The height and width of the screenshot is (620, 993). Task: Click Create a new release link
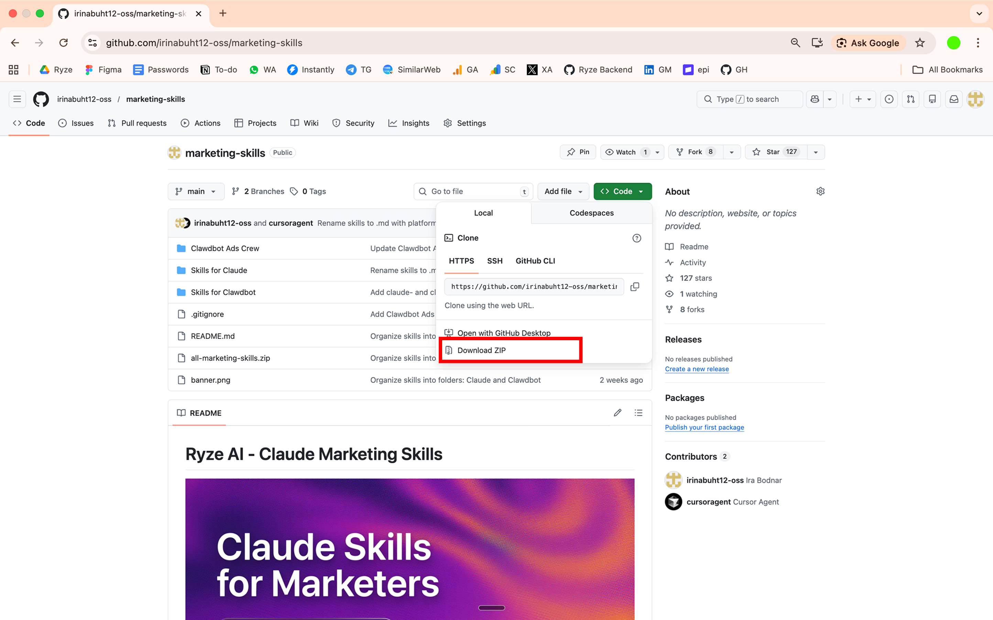pos(697,369)
